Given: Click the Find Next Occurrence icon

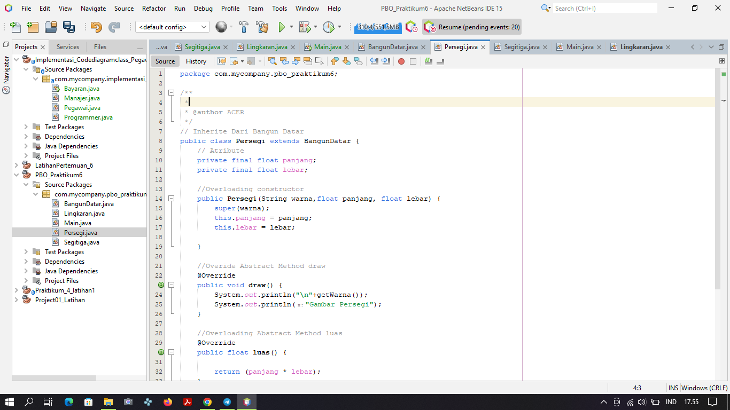Looking at the screenshot, I should click(x=296, y=61).
